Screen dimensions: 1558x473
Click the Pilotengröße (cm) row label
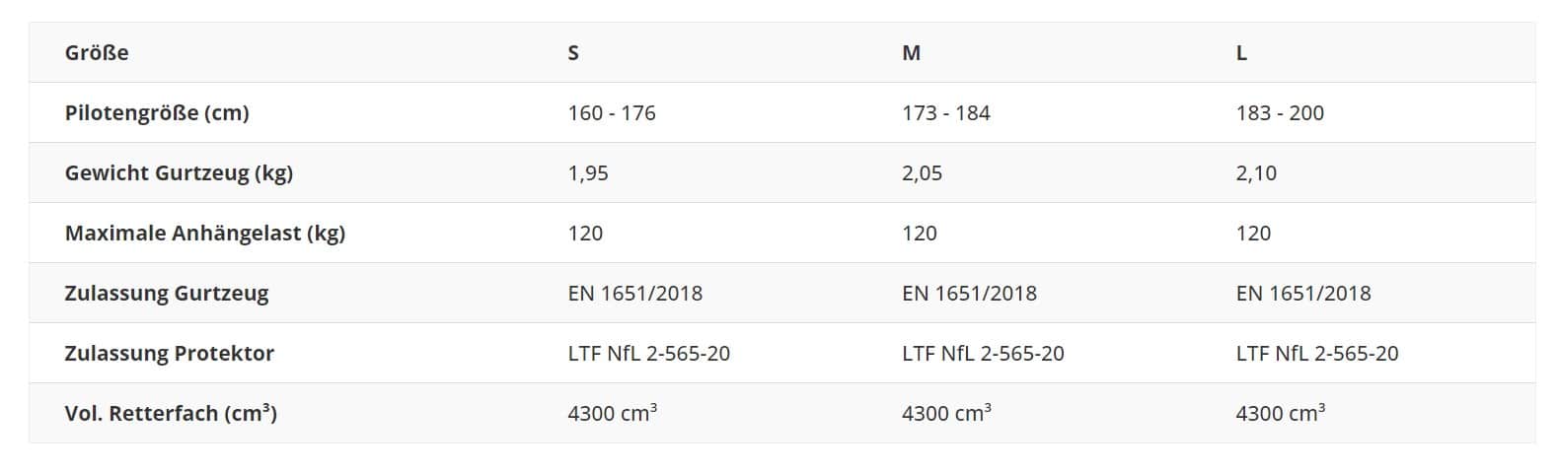[x=157, y=113]
